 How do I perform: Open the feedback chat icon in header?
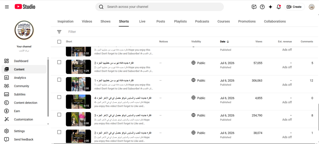click(x=254, y=7)
